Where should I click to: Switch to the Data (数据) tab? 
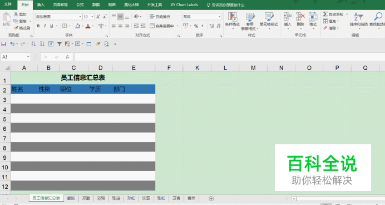click(96, 4)
